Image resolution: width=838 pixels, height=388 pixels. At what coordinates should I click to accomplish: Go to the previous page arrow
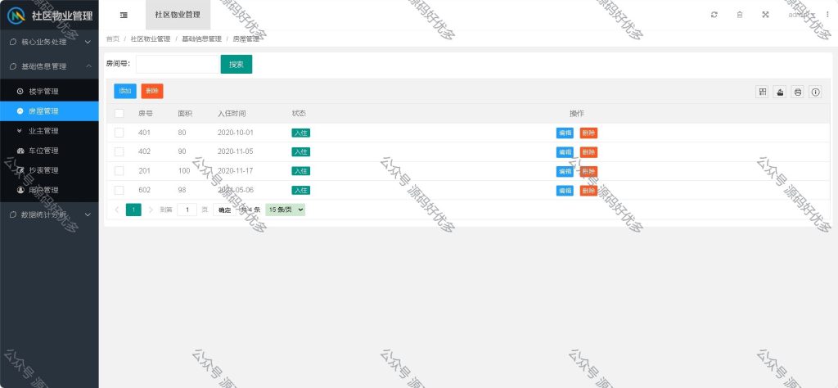(116, 210)
